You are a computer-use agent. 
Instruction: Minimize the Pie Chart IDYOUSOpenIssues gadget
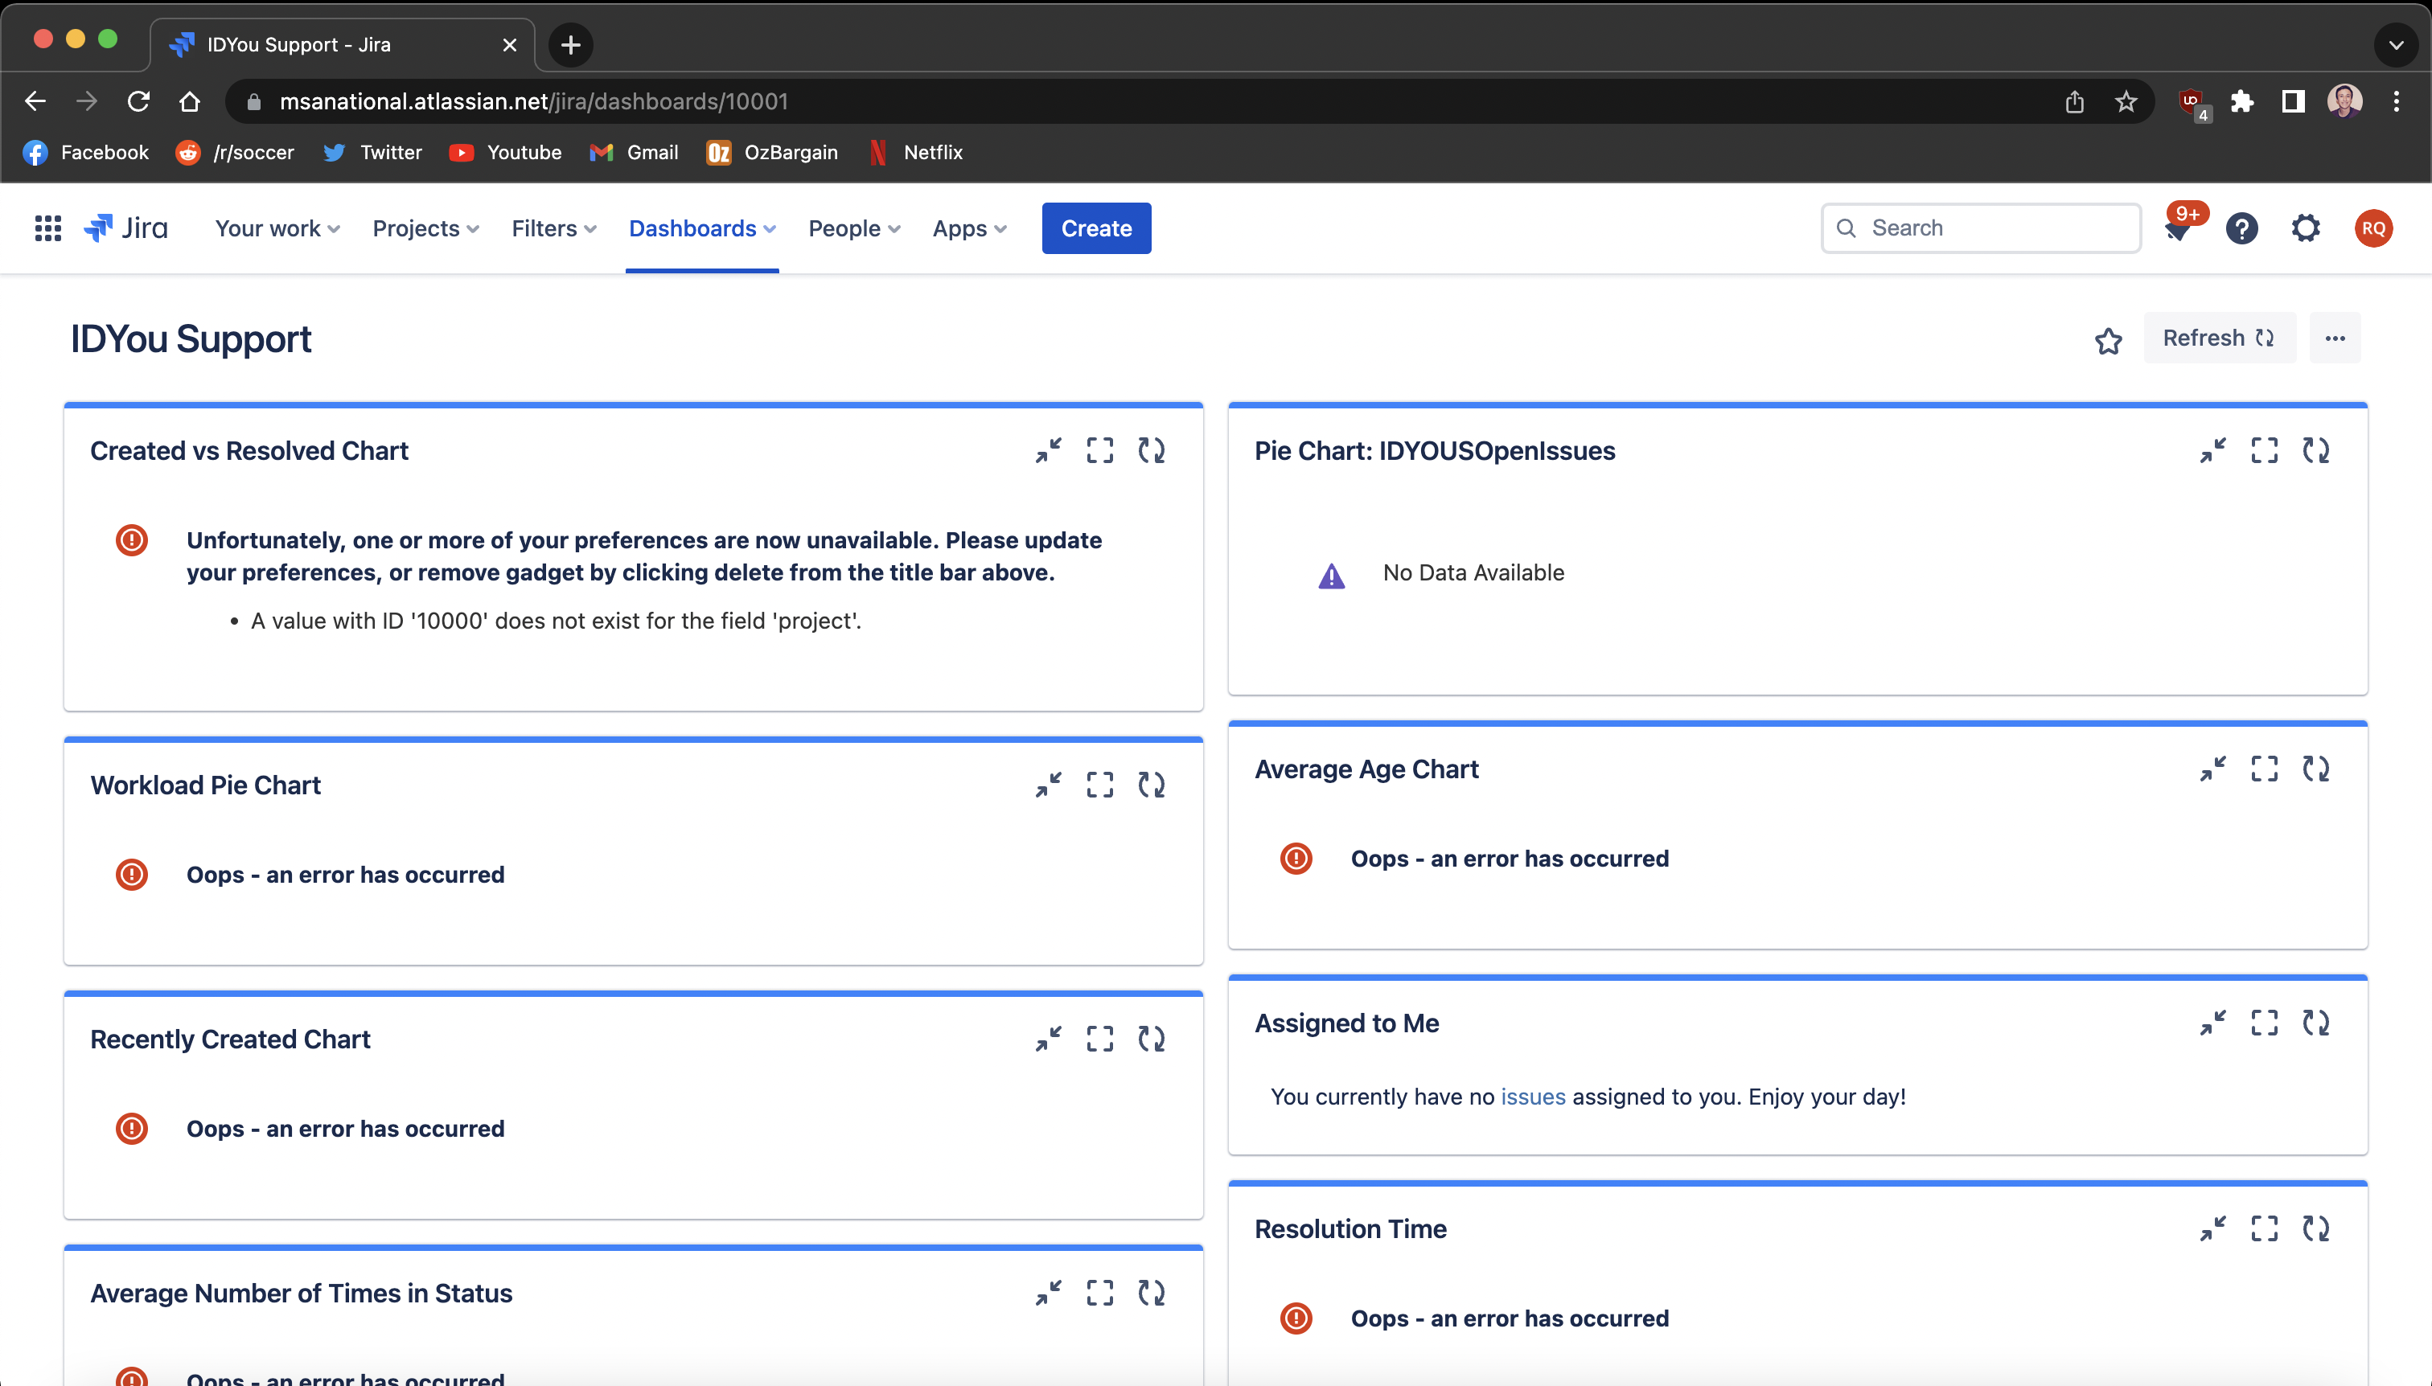(2213, 450)
